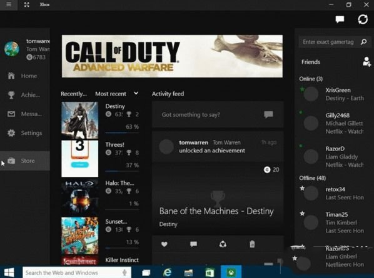This screenshot has height=278, width=374.
Task: Open Bane of the Machines achievement card
Action: (x=218, y=197)
